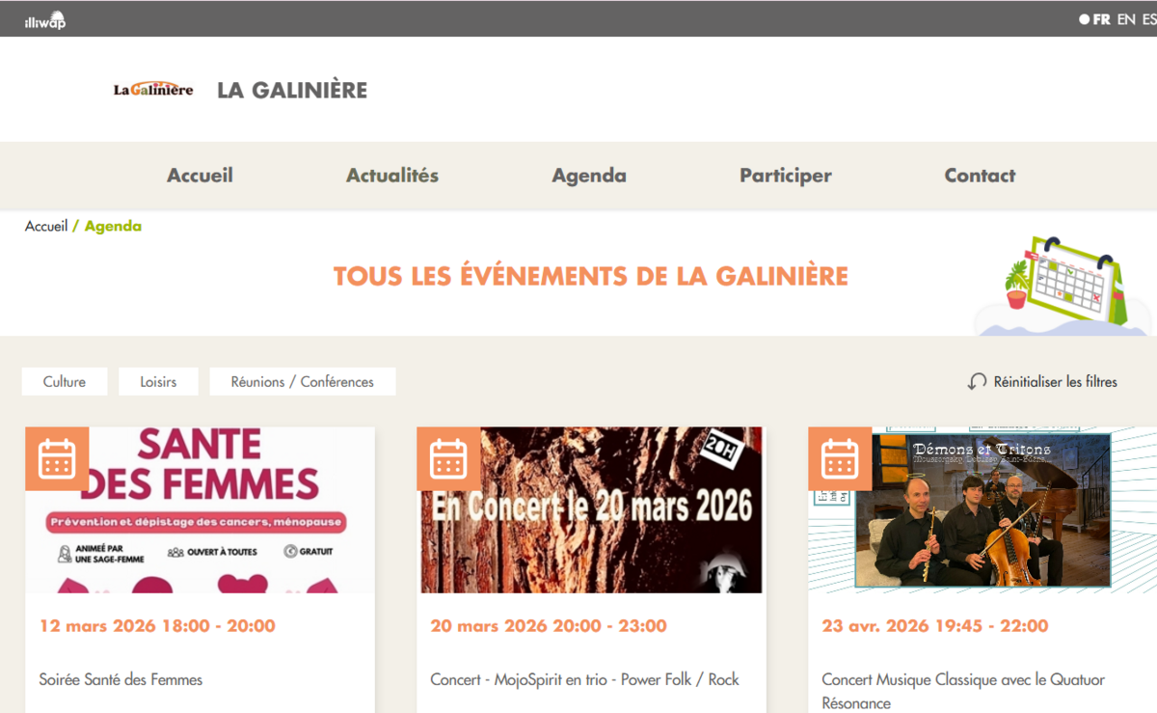Screen dimensions: 1157x713
Task: Click the calendar icon on MojoSpirit concert card
Action: click(x=448, y=459)
